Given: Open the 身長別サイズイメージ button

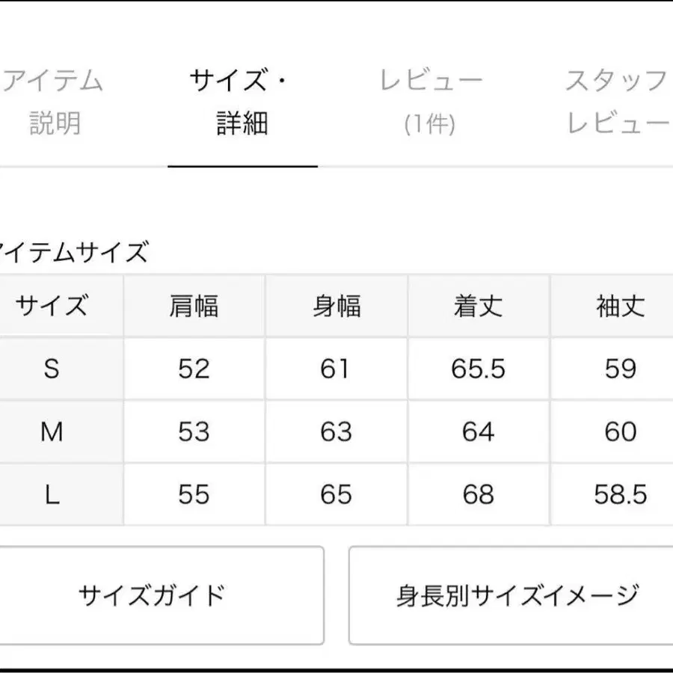Looking at the screenshot, I should tap(517, 595).
